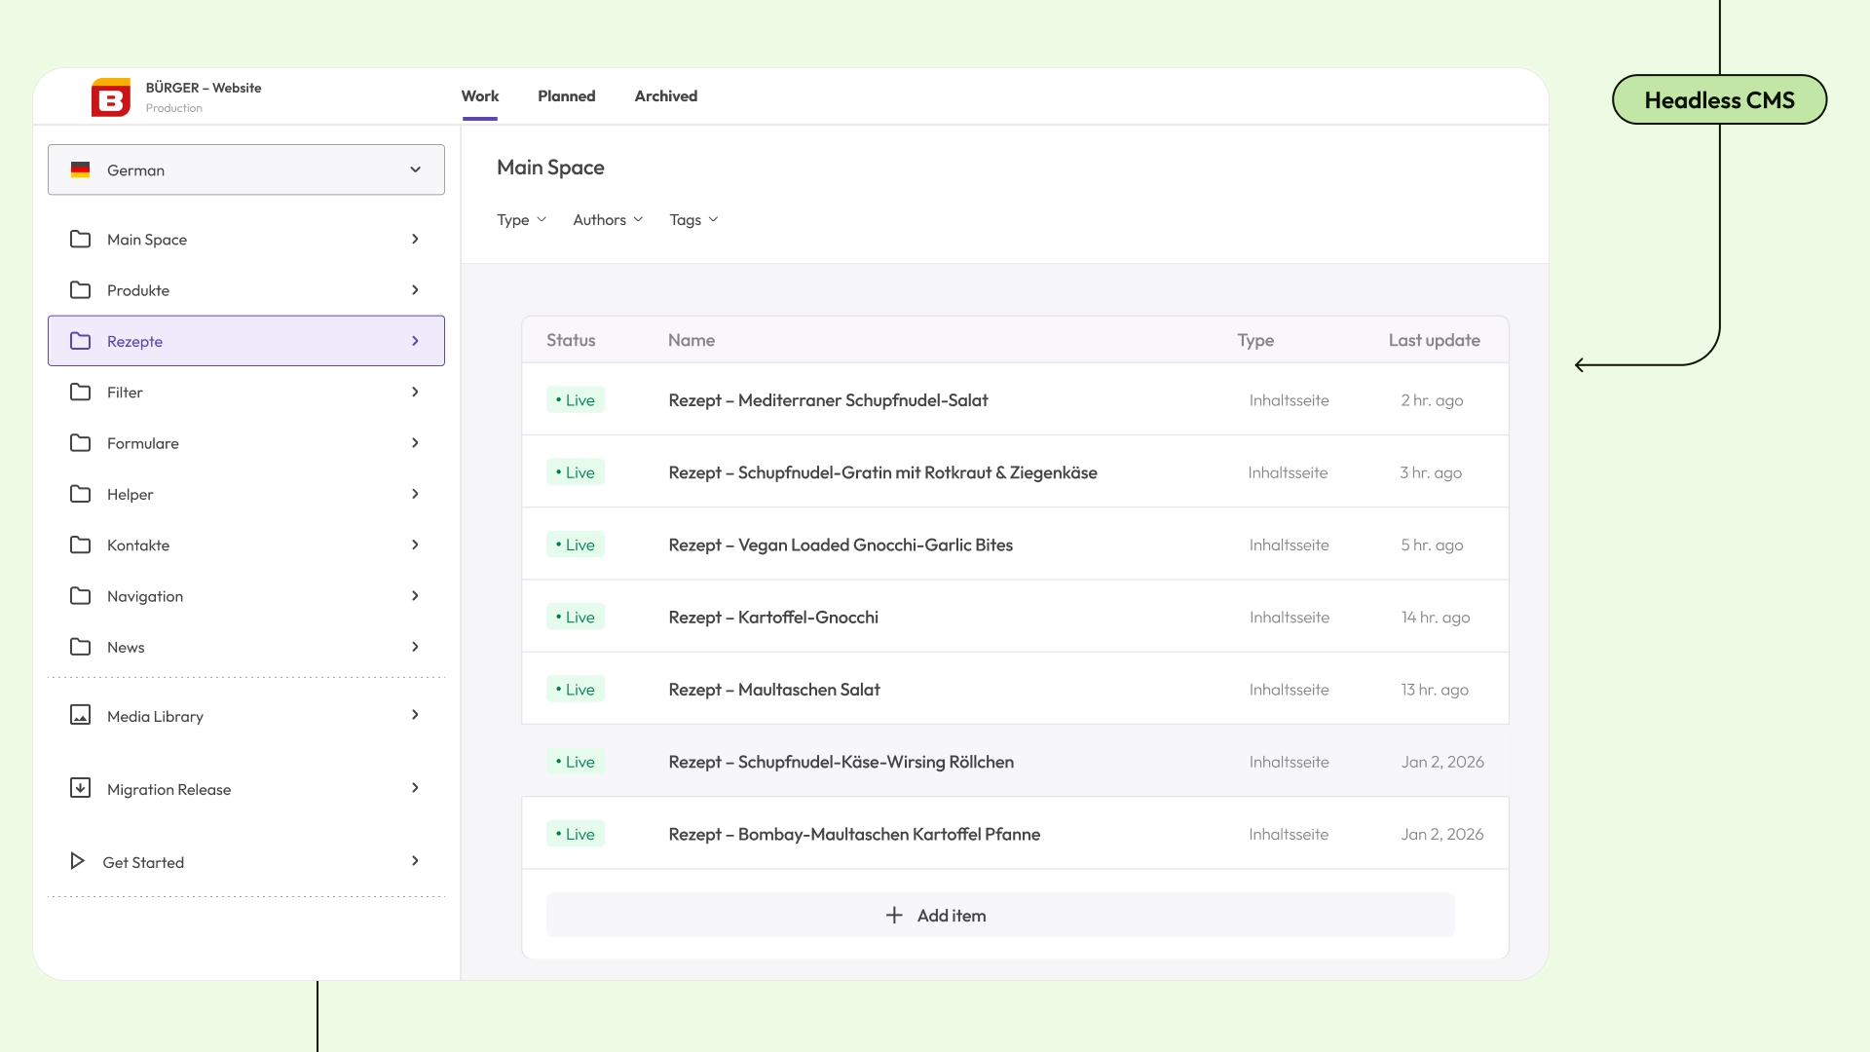Click the Produkte folder icon
Image resolution: width=1870 pixels, height=1052 pixels.
[x=82, y=289]
